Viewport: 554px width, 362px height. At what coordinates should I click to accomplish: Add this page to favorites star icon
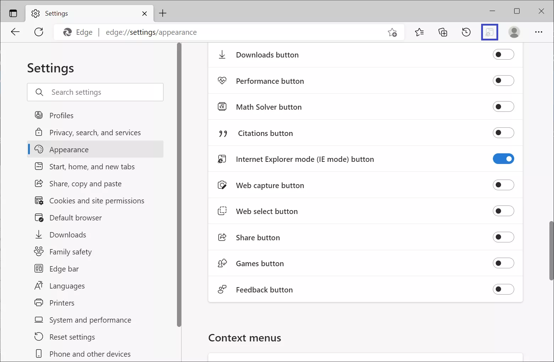[392, 32]
